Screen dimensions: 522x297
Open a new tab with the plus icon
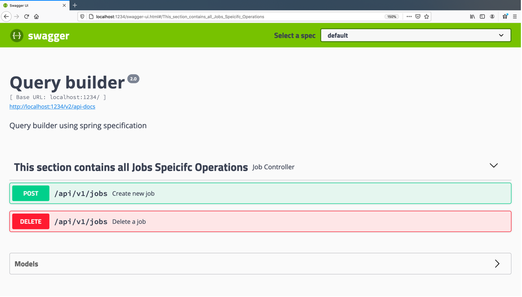point(75,5)
